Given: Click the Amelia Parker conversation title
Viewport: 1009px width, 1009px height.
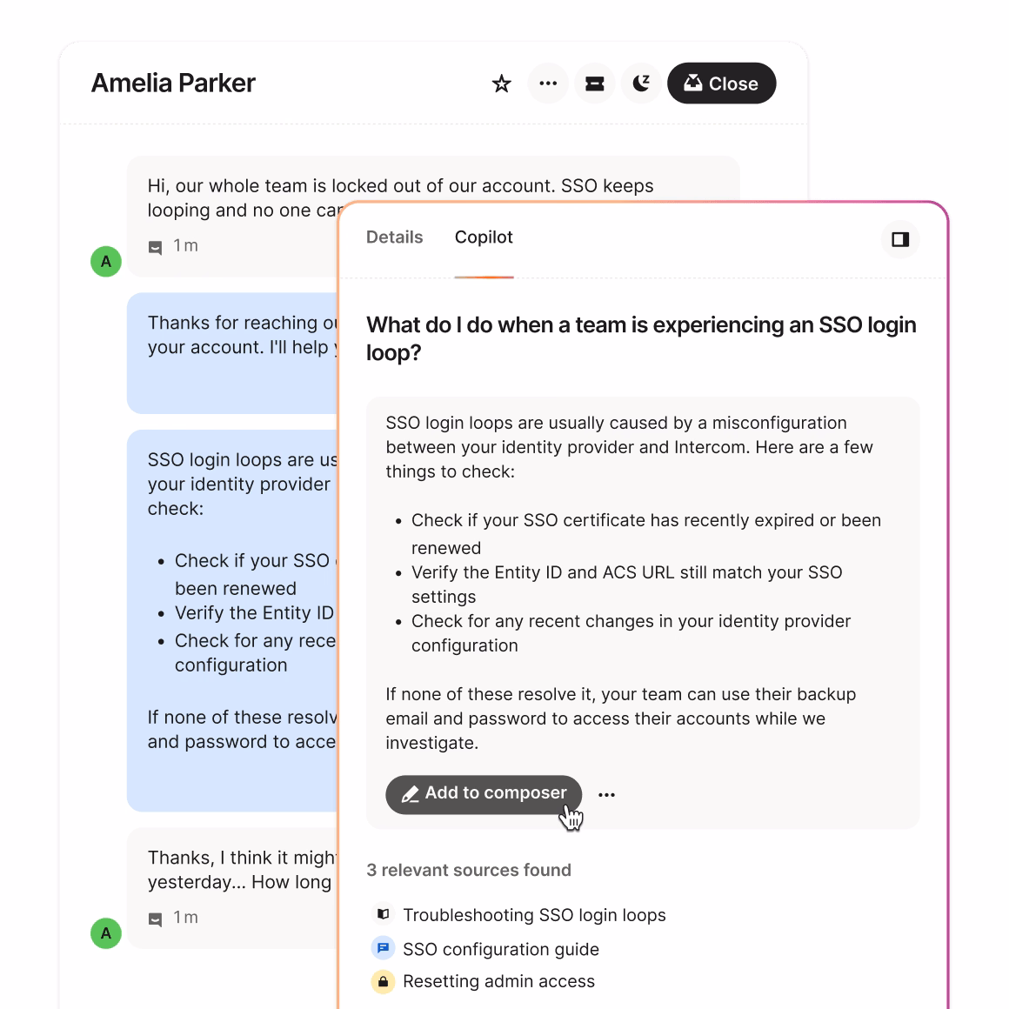Looking at the screenshot, I should [173, 84].
